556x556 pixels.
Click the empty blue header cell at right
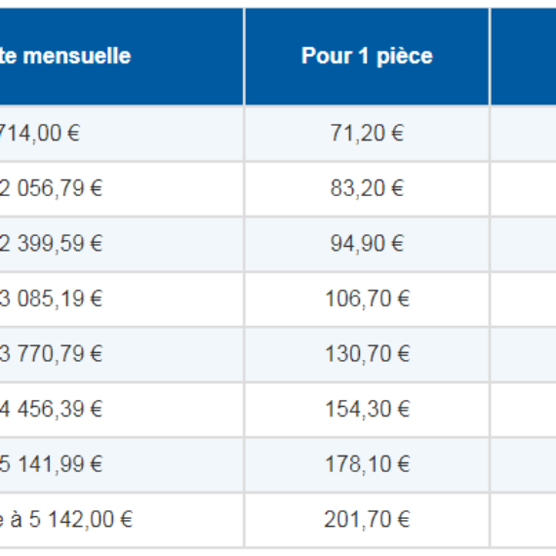[x=524, y=56]
